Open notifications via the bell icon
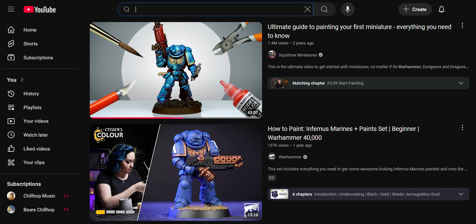 click(x=441, y=9)
